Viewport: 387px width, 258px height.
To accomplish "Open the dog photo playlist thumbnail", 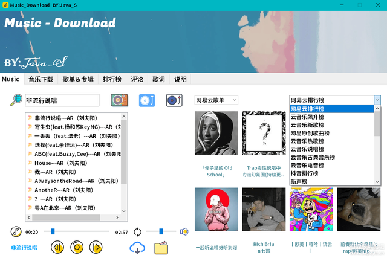I will 359,209.
